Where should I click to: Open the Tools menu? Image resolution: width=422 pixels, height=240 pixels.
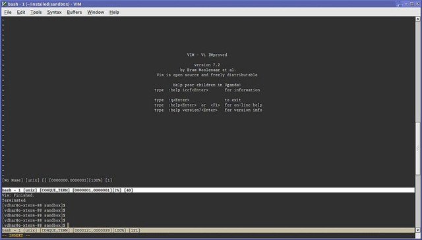tap(36, 12)
